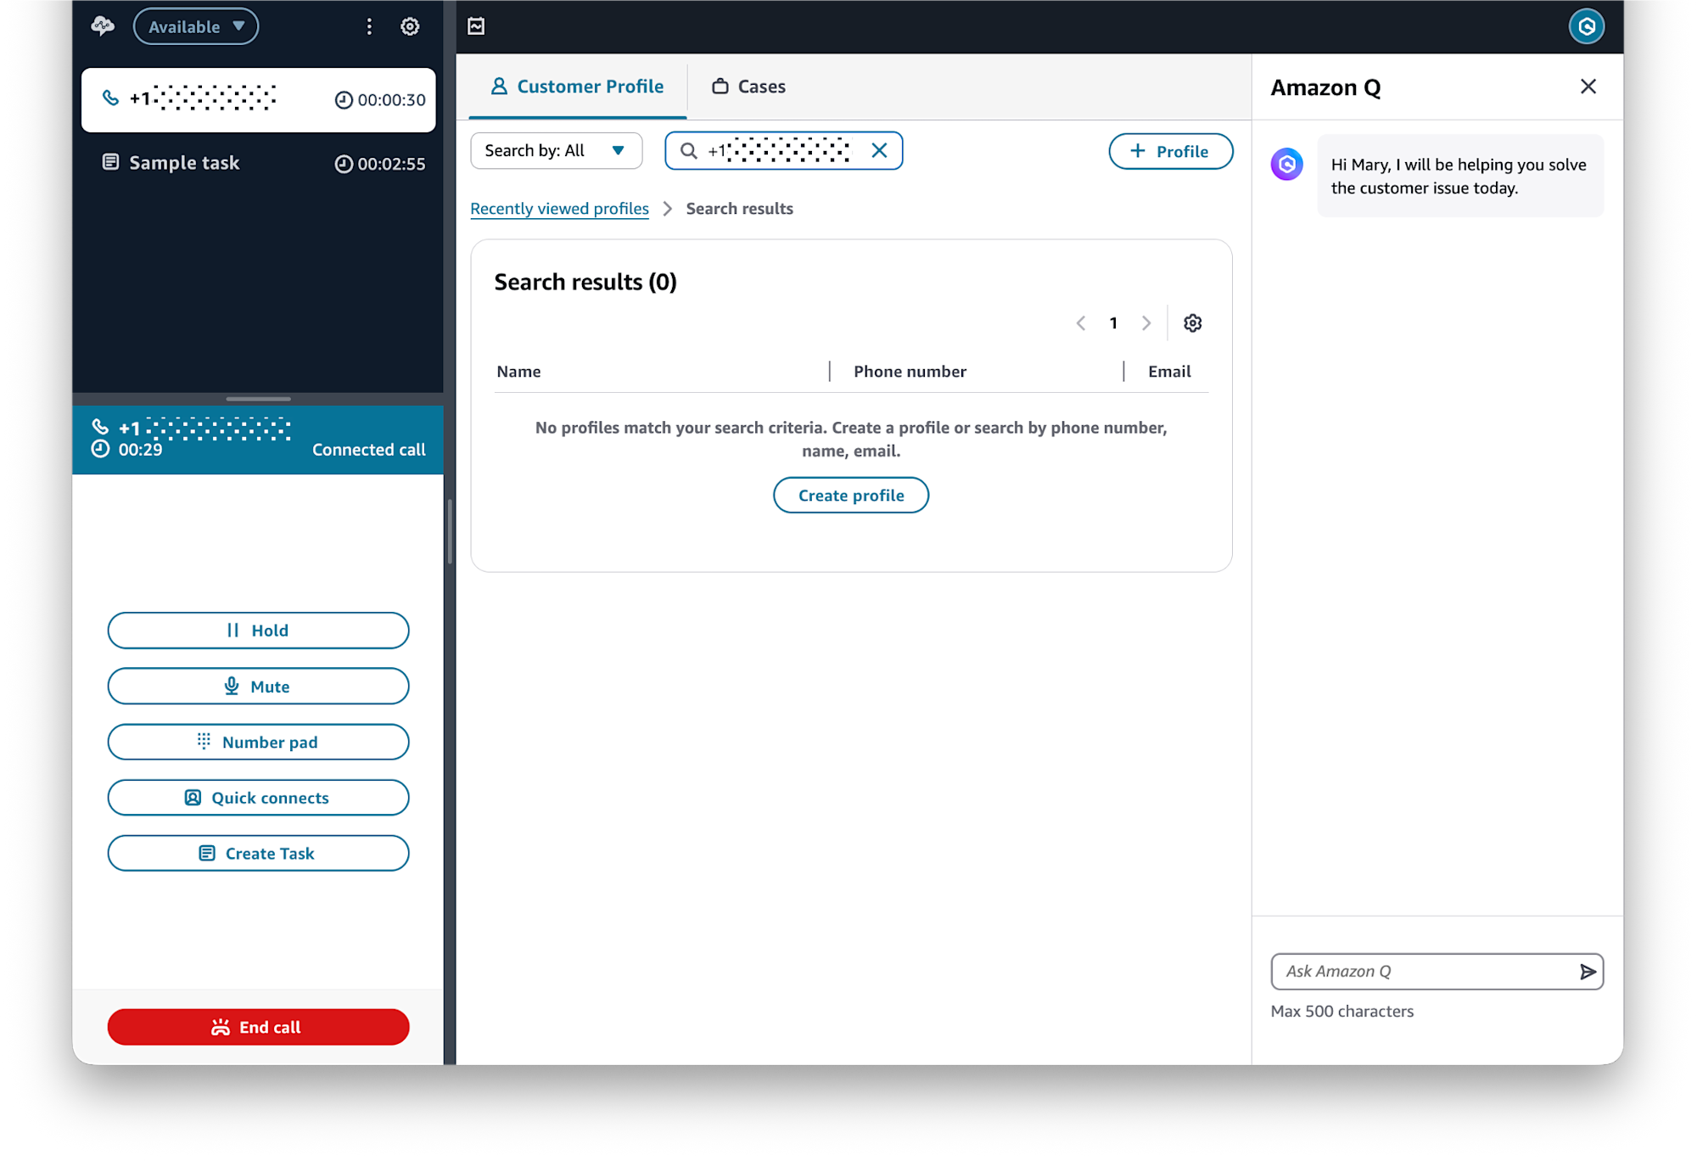Open the agent panel settings gear
The width and height of the screenshot is (1697, 1161).
(411, 26)
